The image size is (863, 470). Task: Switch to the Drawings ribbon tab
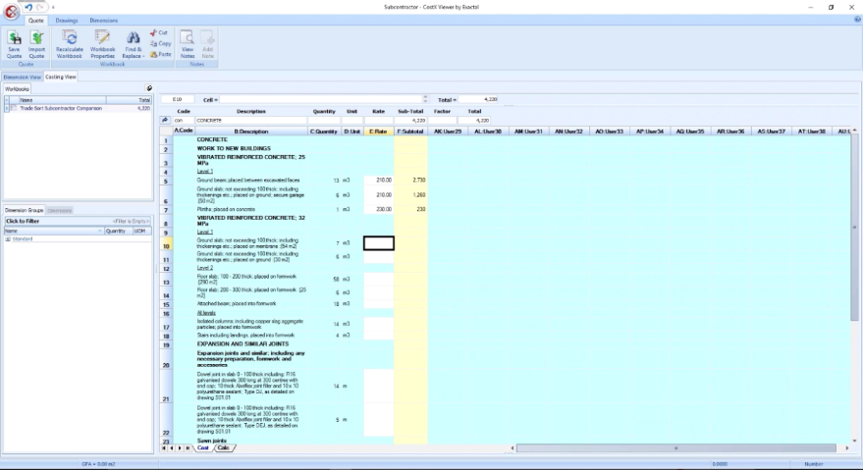pyautogui.click(x=67, y=21)
